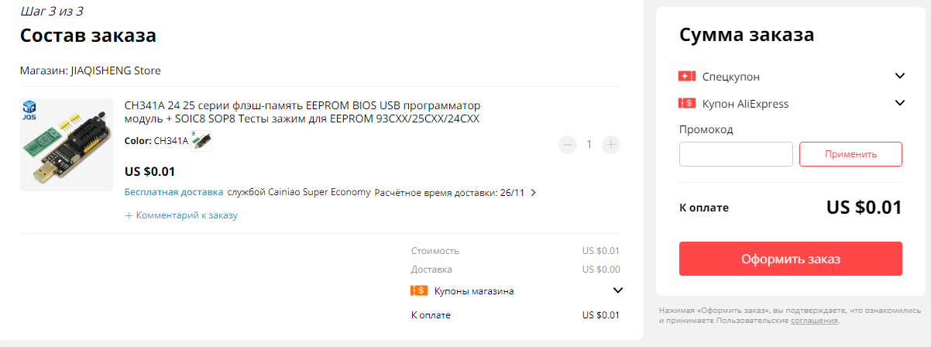Open delivery options arrow after 26/11
This screenshot has height=347, width=931.
[x=533, y=192]
